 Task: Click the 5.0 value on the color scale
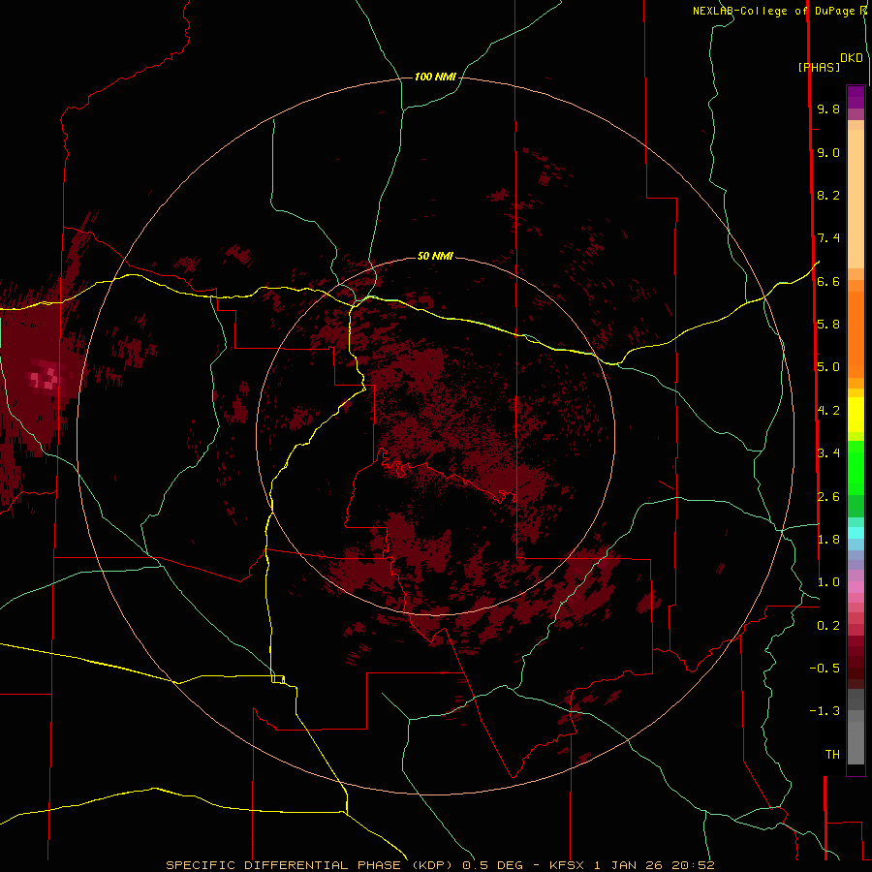coord(828,367)
